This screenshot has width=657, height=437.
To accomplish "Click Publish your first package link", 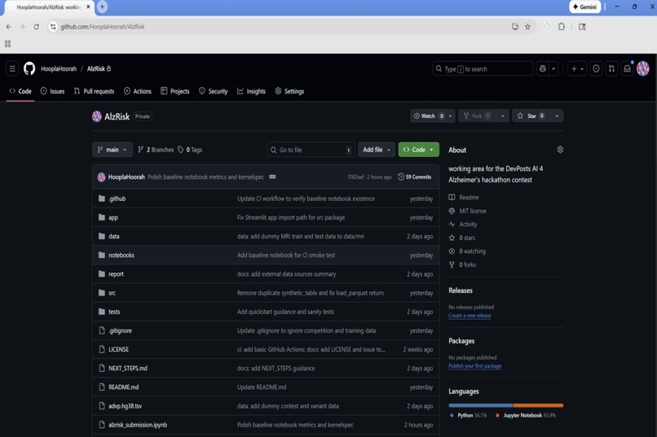I will [474, 365].
